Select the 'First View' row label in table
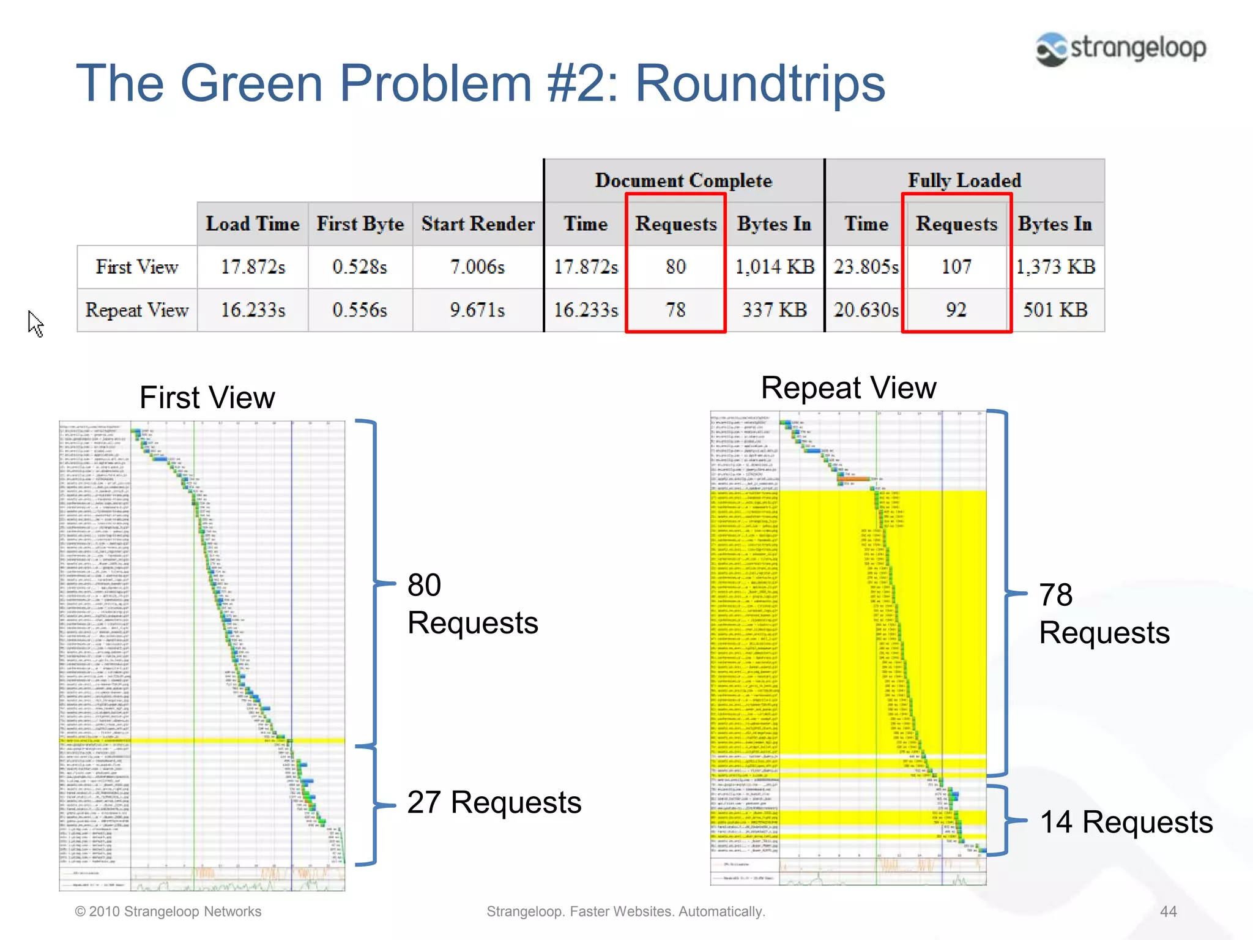 [137, 267]
